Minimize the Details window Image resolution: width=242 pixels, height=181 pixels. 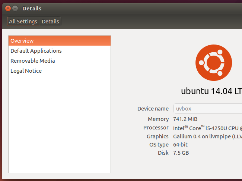(x=15, y=8)
